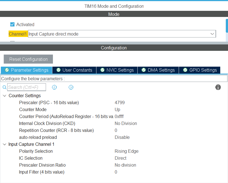
Task: Select the auto-reload preload value Disable
Action: tap(122, 137)
